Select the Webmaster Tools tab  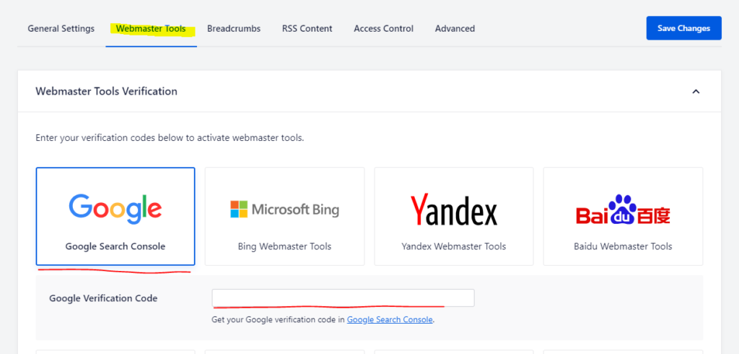coord(151,29)
